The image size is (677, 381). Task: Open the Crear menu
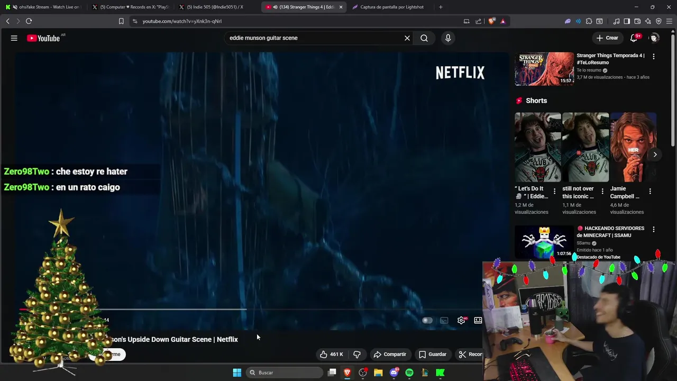point(607,38)
